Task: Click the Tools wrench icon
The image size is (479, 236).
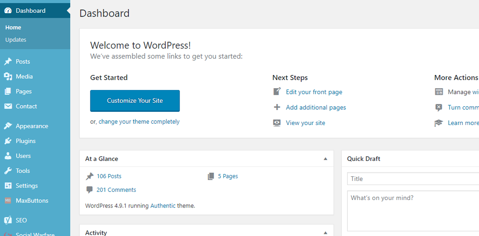Action: (8, 171)
